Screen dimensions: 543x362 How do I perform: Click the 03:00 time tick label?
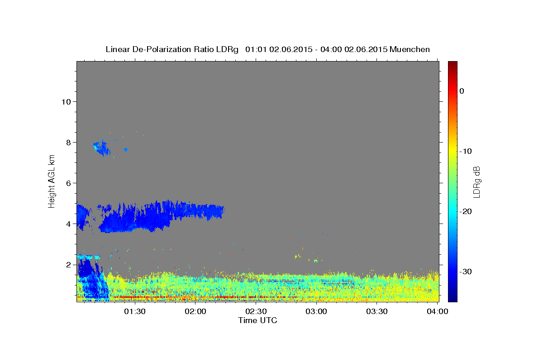coord(316,312)
